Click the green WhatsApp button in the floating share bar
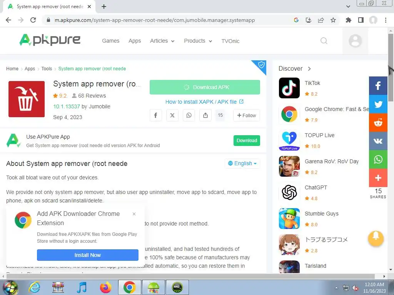This screenshot has width=394, height=295. pos(378,159)
